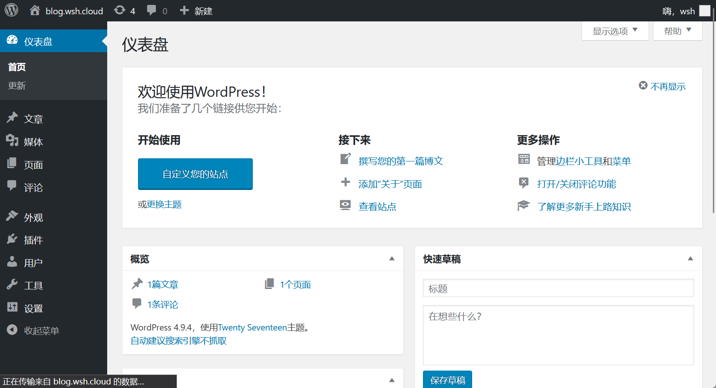Screen dimensions: 716x388
Task: Open the WordPress logo menu
Action: [x=11, y=10]
